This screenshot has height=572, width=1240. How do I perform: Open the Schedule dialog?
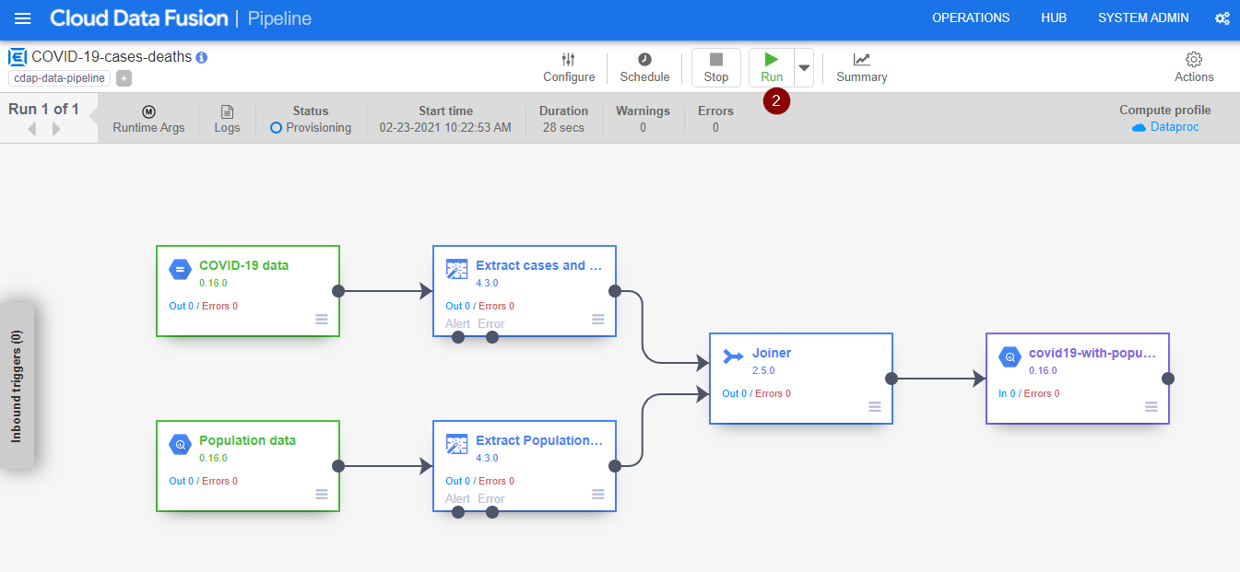644,67
